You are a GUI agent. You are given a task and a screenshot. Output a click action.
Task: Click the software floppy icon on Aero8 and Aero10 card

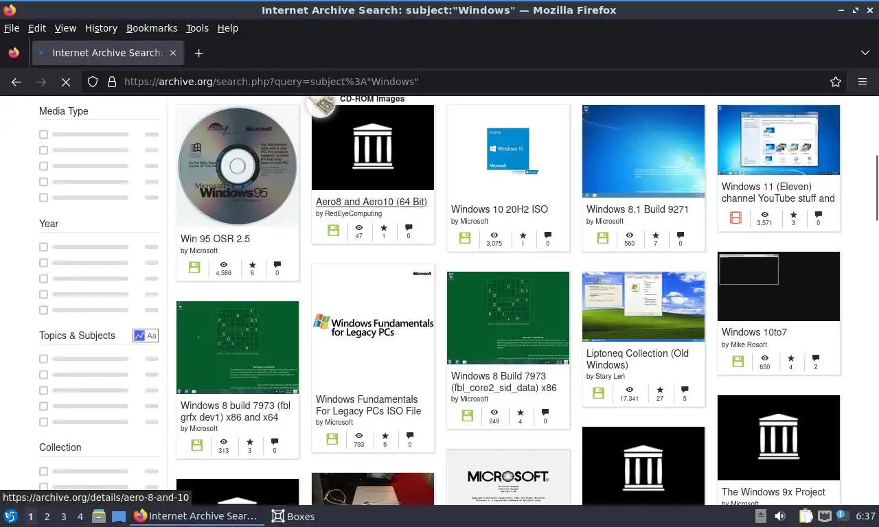click(333, 231)
